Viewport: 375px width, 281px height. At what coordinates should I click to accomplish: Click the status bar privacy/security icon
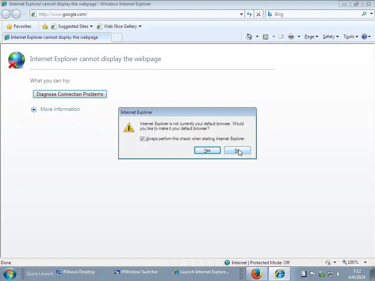coord(328,262)
